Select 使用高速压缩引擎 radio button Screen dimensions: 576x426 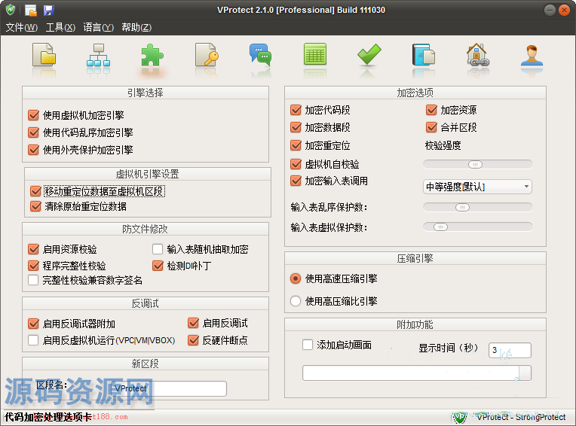coord(296,278)
